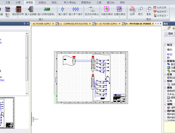Click the Insert connector icon

pos(30,9)
